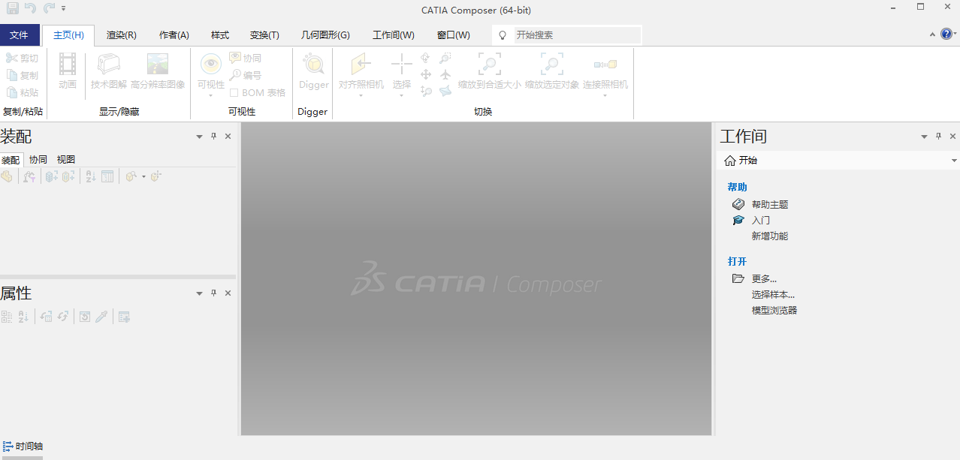Switch to the 窗口(W) ribbon tab

point(454,35)
